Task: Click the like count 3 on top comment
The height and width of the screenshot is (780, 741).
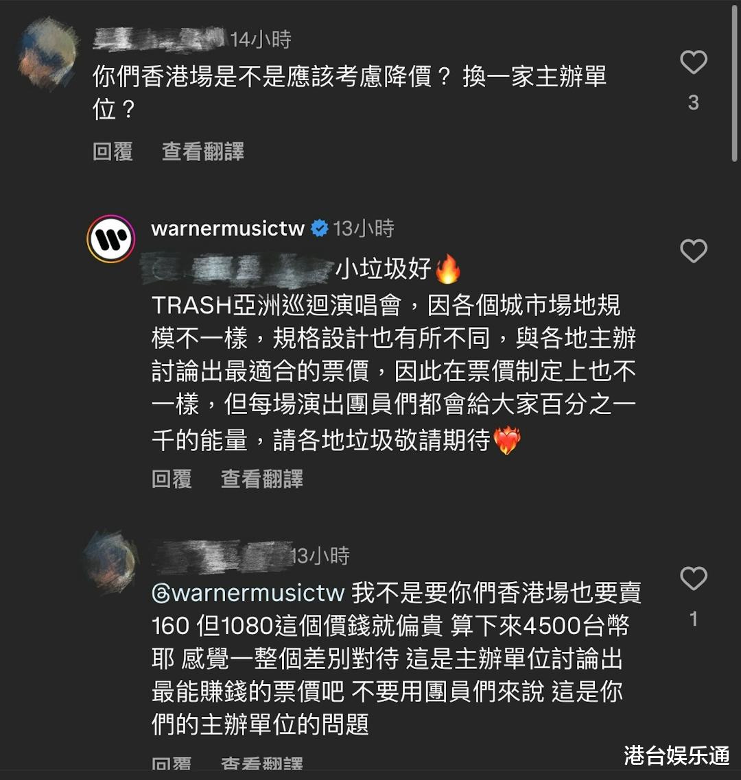Action: click(693, 103)
